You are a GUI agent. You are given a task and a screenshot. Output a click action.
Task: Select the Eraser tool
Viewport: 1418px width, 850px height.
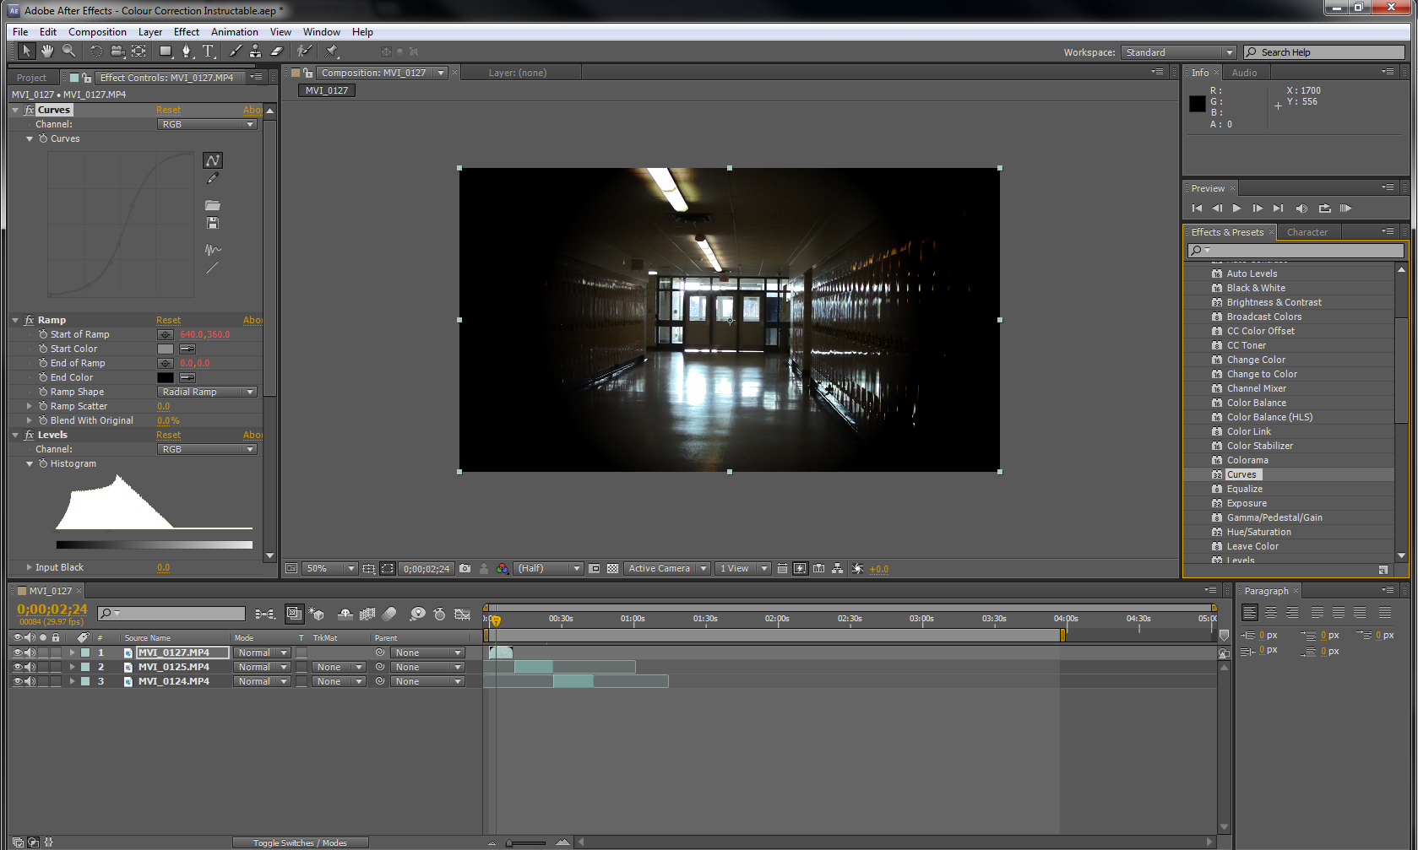coord(276,51)
